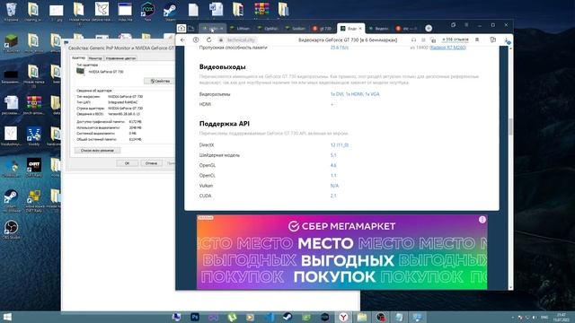Open a new browser tab with plus icon
The image size is (575, 323).
429,28
